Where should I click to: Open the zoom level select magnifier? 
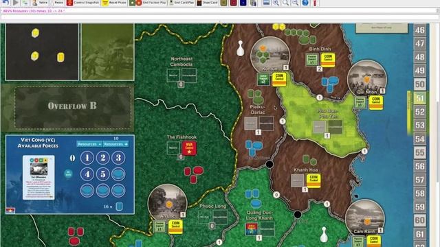pos(286,3)
